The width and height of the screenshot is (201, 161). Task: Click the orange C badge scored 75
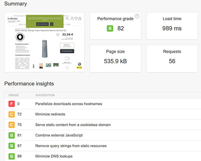coord(12,125)
